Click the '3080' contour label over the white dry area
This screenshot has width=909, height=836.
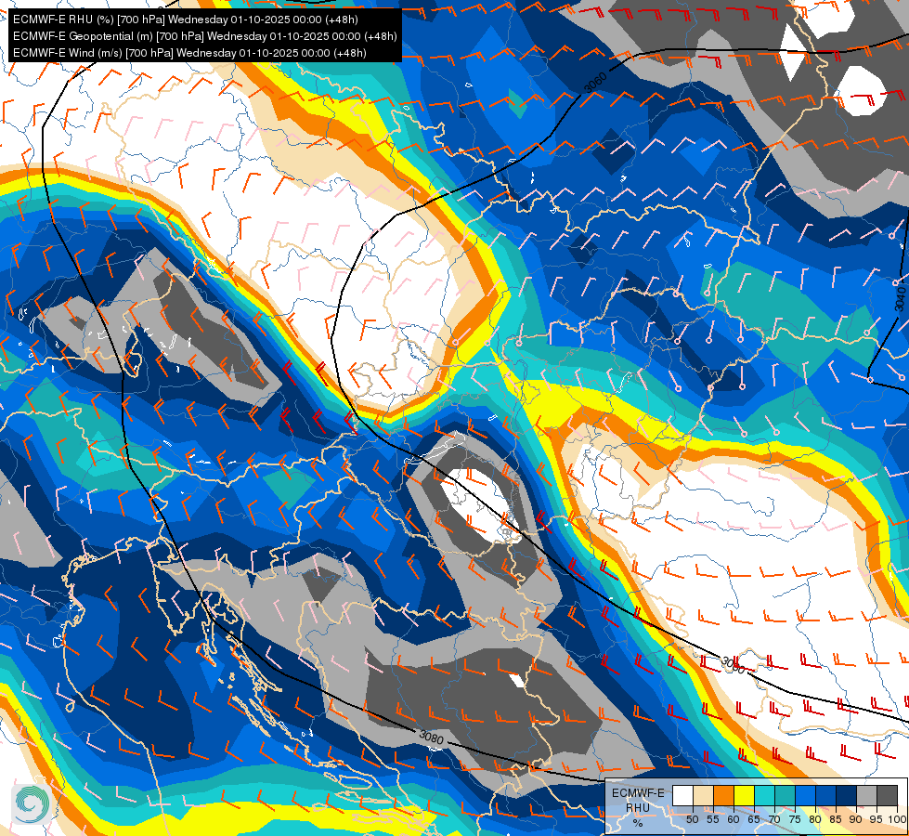pyautogui.click(x=733, y=665)
